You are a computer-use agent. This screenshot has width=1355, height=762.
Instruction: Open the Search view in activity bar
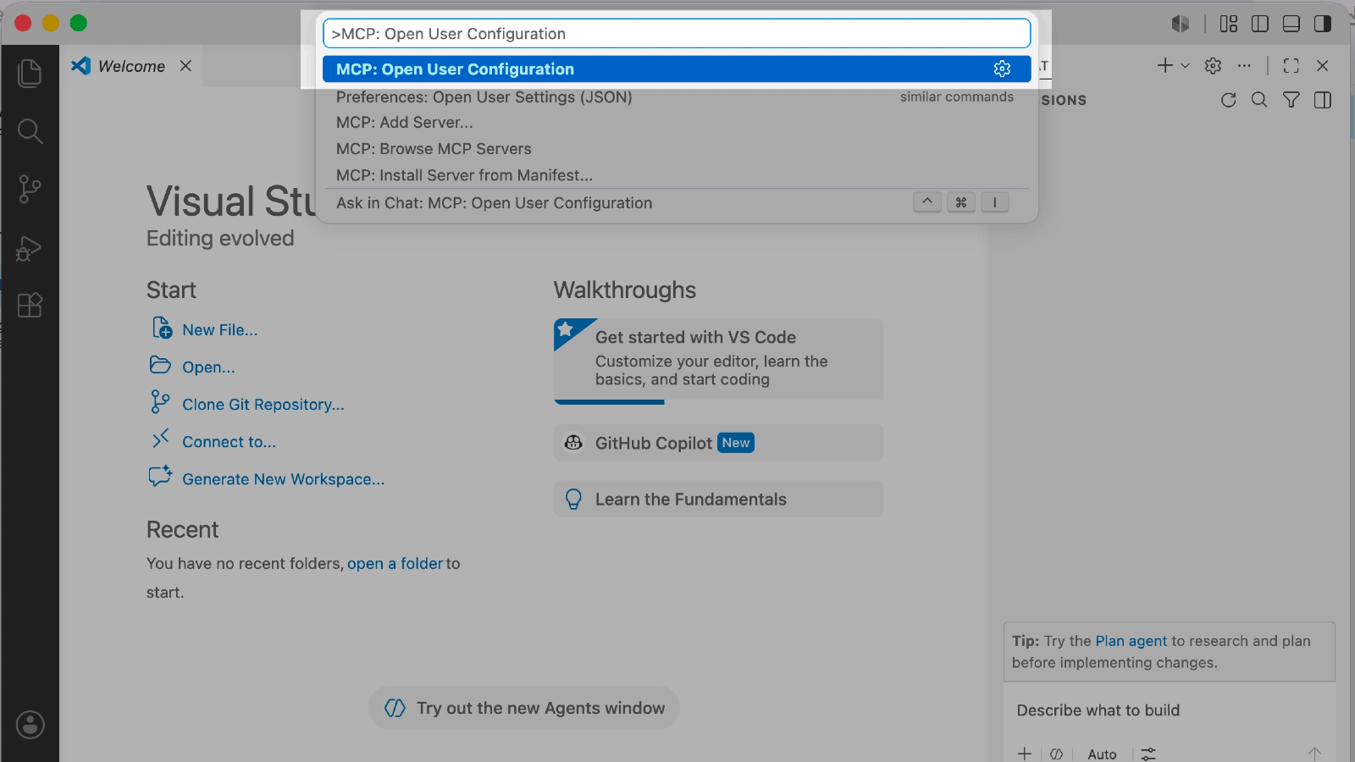click(30, 130)
